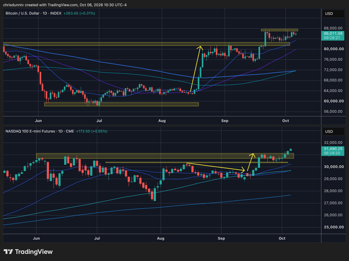Viewport: 349px width, 261px height.
Task: Click the Sep label on NASDAQ time axis
Action: tap(221, 238)
